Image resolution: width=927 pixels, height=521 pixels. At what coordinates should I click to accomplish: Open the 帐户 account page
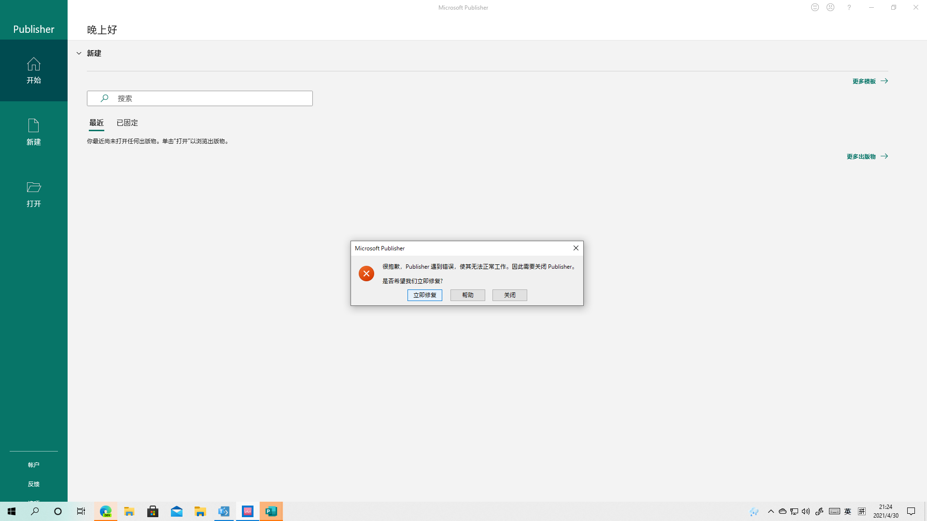(34, 465)
